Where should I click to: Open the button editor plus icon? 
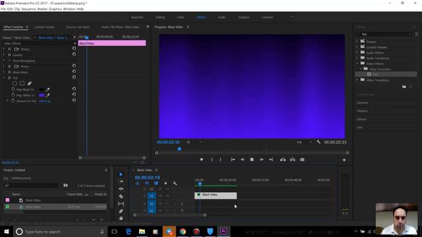(344, 160)
